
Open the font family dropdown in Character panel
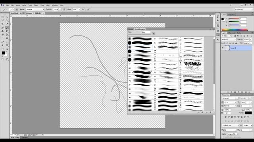[x=230, y=98]
